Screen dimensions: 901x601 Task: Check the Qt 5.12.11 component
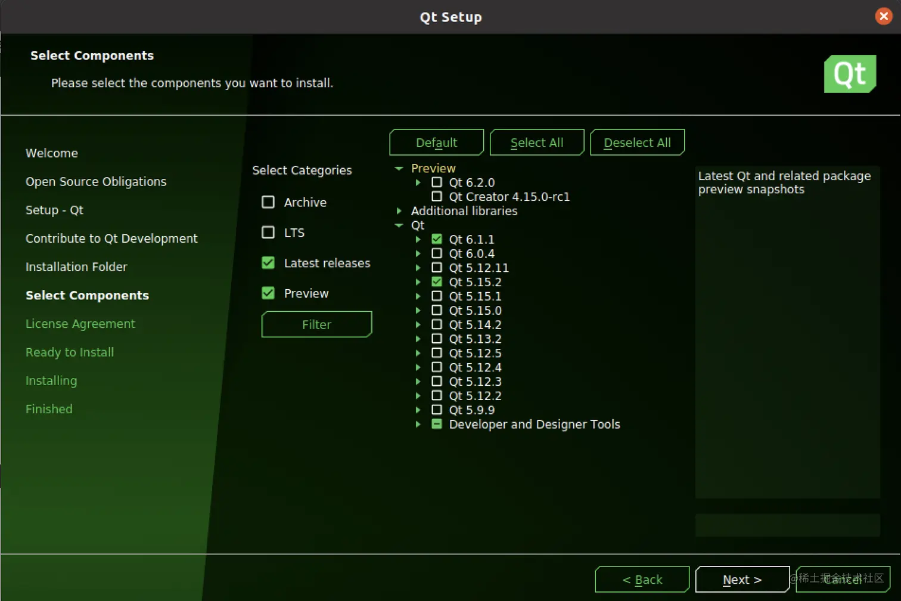(x=437, y=268)
